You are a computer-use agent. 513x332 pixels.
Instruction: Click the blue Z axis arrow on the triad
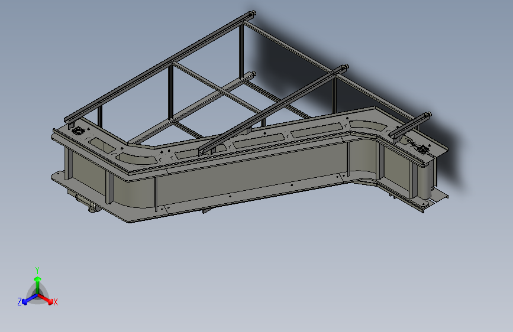[30, 300]
